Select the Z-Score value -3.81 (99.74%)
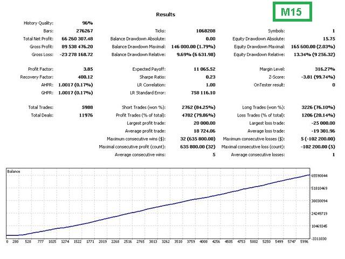 point(315,77)
